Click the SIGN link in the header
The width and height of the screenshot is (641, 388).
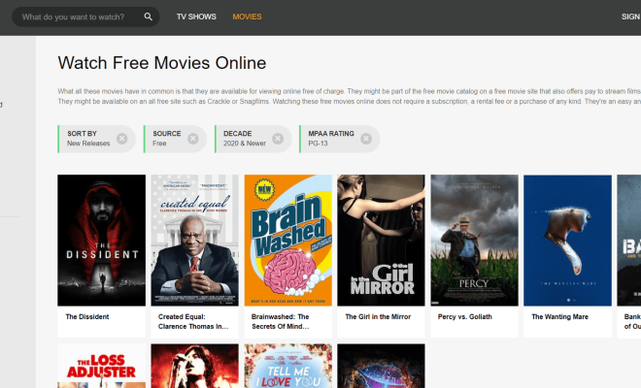point(630,16)
